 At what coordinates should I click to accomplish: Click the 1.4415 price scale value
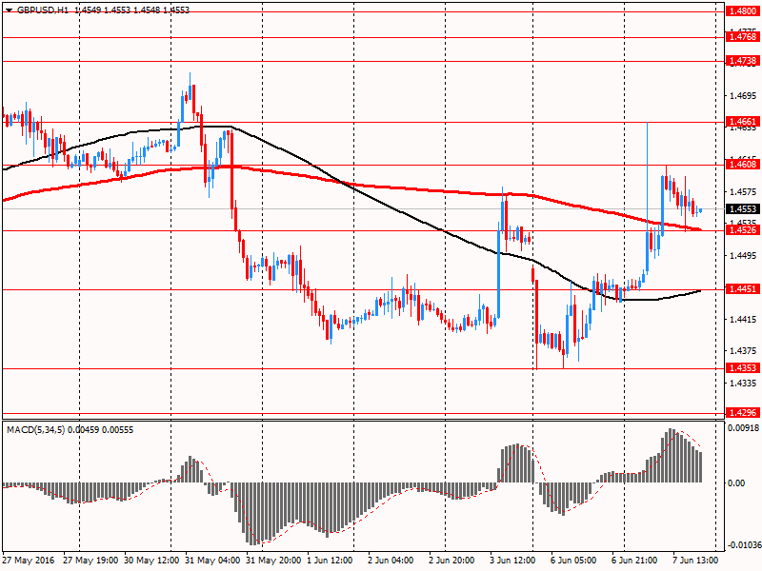point(743,320)
